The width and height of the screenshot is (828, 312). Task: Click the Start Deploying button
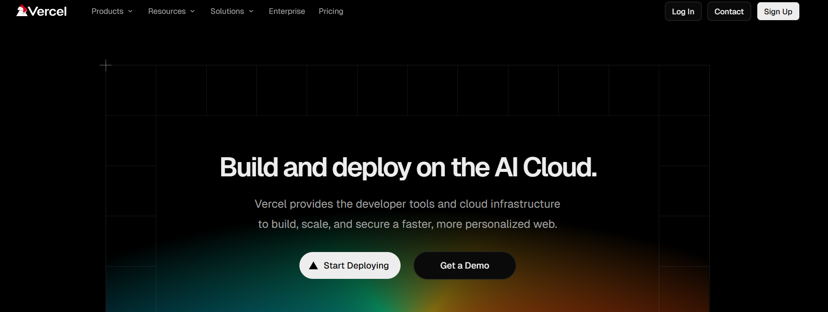pos(350,265)
